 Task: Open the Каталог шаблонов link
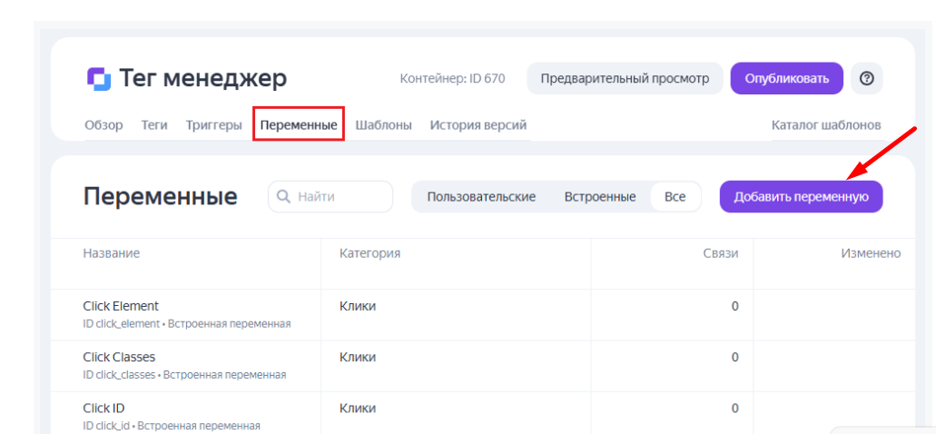[x=826, y=125]
